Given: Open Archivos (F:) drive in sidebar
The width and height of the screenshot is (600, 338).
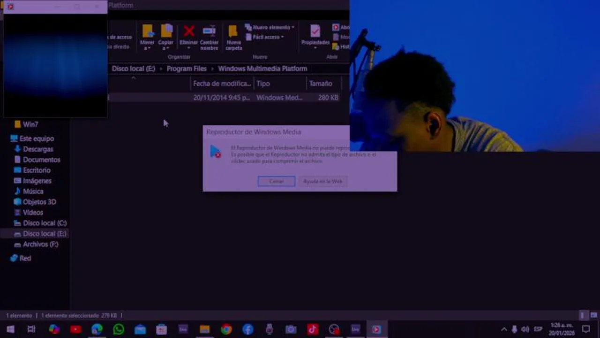Looking at the screenshot, I should 36,244.
